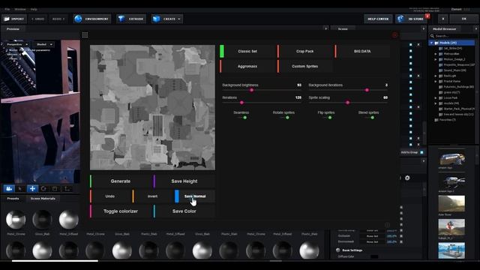This screenshot has width=480, height=270.
Task: Click the folder icon beside Models (29)
Action: [x=436, y=43]
